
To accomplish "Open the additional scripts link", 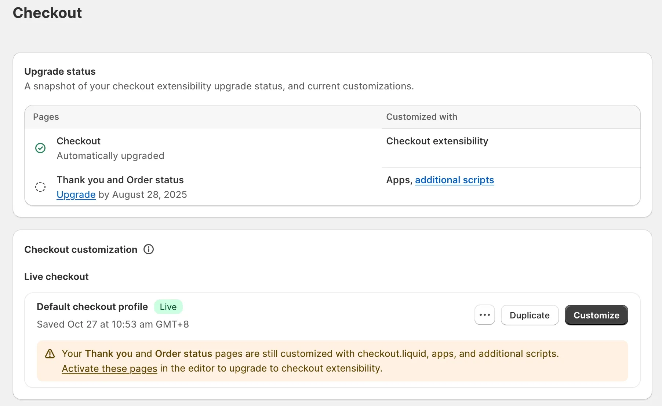I will click(x=454, y=180).
